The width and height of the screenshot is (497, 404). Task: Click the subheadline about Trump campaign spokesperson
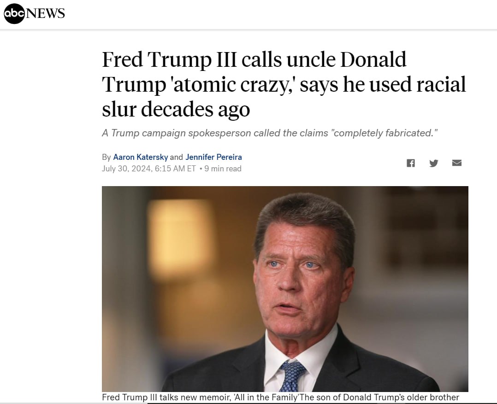[269, 133]
